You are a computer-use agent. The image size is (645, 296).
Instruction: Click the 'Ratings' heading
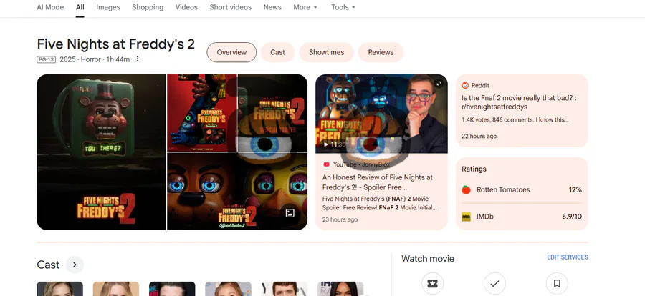point(474,169)
